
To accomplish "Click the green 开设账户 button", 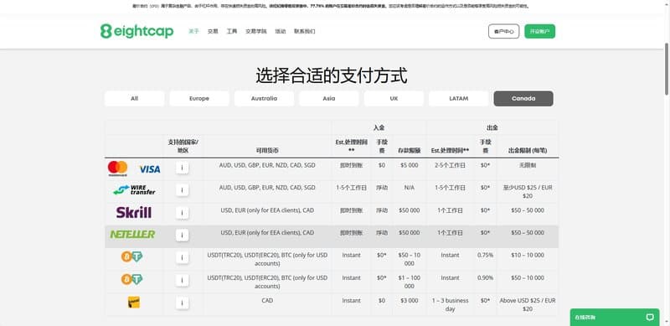I will click(540, 31).
